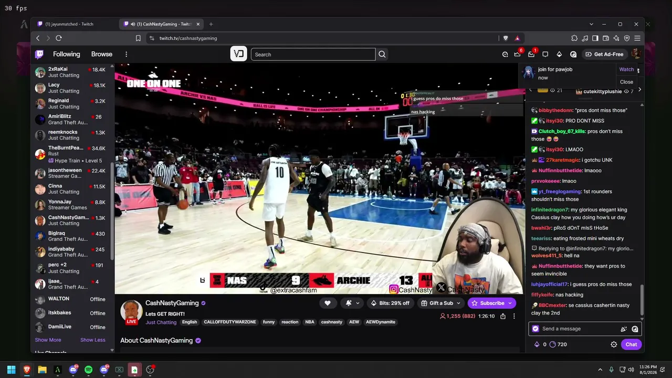Switch to the jayunmatched Twitch tab
This screenshot has width=672, height=378.
point(74,24)
